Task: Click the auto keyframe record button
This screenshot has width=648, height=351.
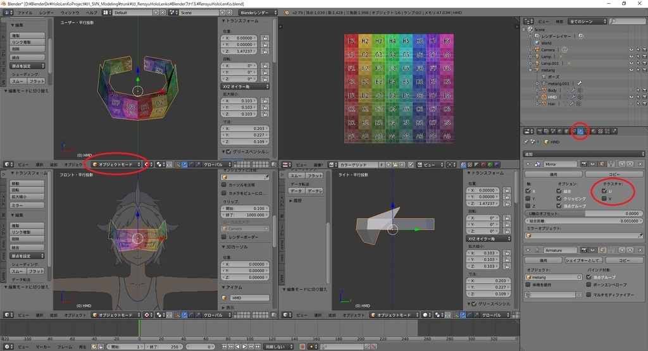Action: [302, 347]
